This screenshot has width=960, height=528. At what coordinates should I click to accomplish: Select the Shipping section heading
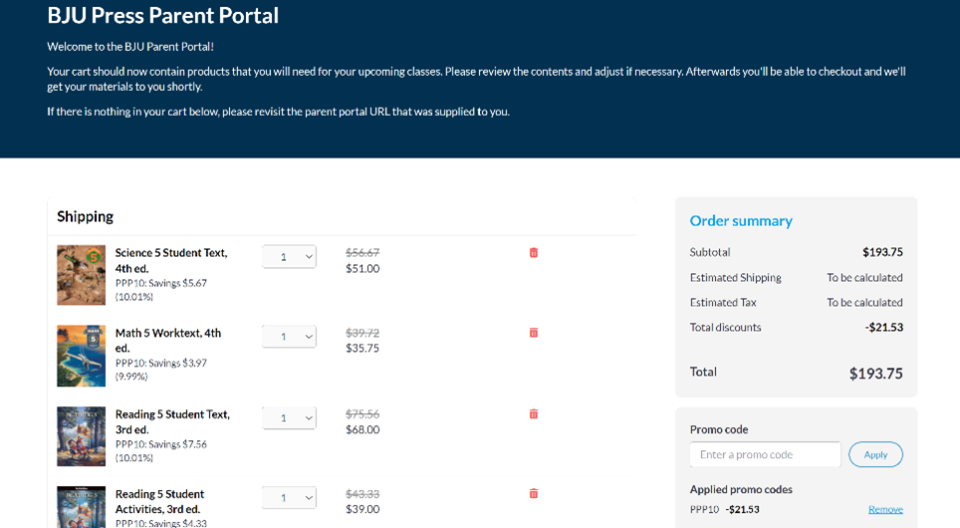[85, 217]
